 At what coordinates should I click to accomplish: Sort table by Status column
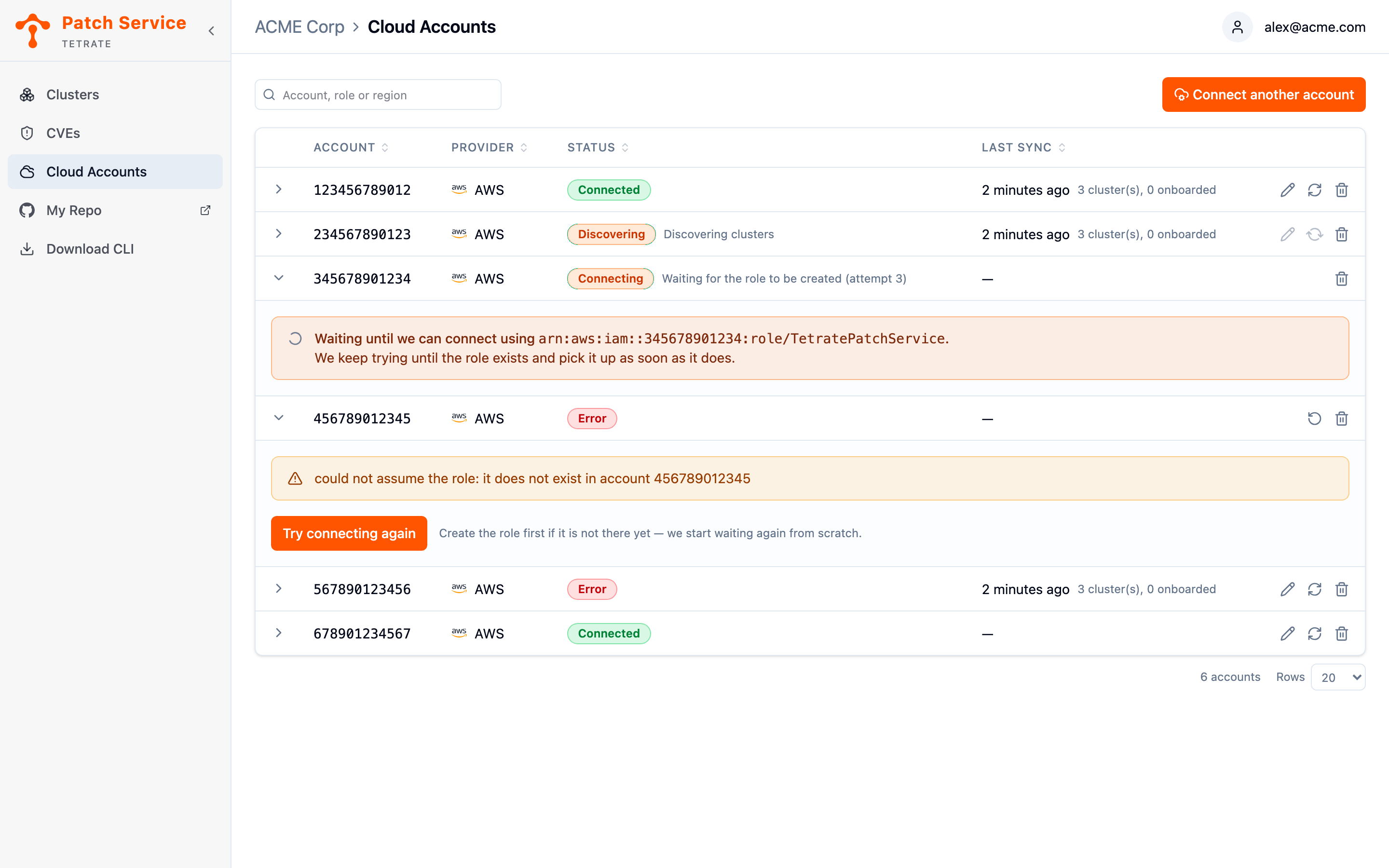point(598,148)
